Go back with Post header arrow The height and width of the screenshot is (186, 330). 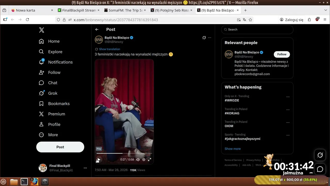(97, 29)
